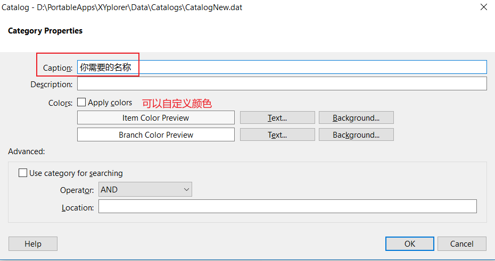Click the Caption label text
495x261 pixels.
tap(57, 68)
